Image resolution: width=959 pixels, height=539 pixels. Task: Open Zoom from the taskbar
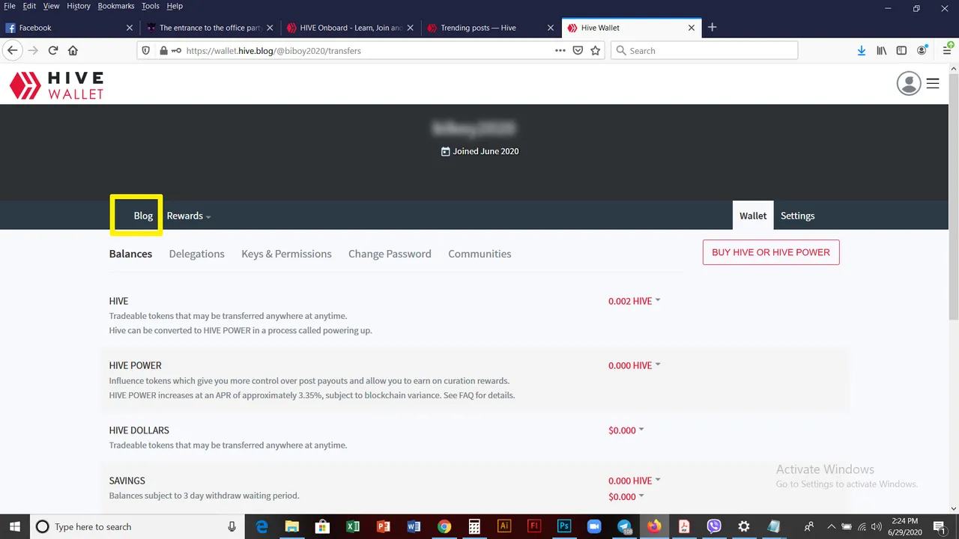(594, 526)
